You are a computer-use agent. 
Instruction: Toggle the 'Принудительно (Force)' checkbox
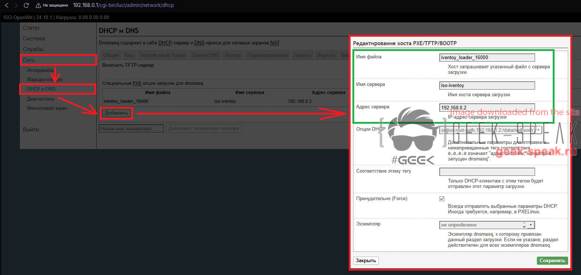point(442,199)
